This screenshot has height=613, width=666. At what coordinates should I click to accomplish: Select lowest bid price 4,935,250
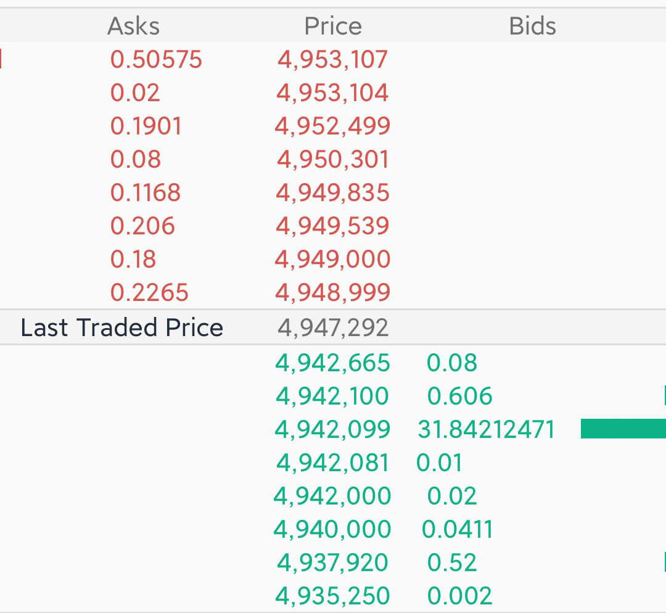333,596
